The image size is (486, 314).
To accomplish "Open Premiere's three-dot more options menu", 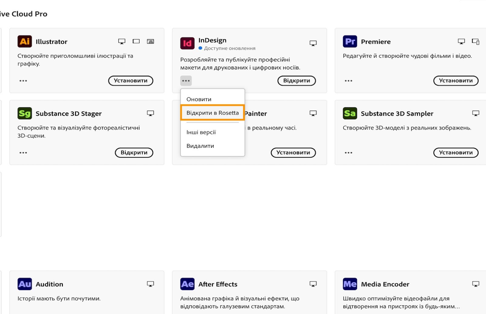I will pos(348,81).
